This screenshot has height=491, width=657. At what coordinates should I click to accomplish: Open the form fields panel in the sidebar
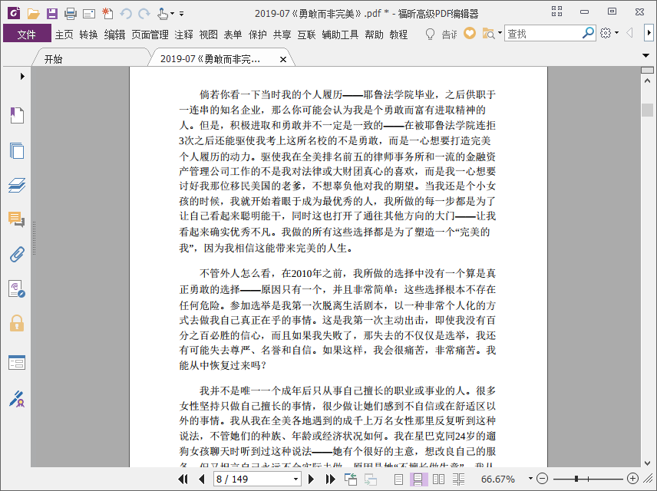click(17, 362)
